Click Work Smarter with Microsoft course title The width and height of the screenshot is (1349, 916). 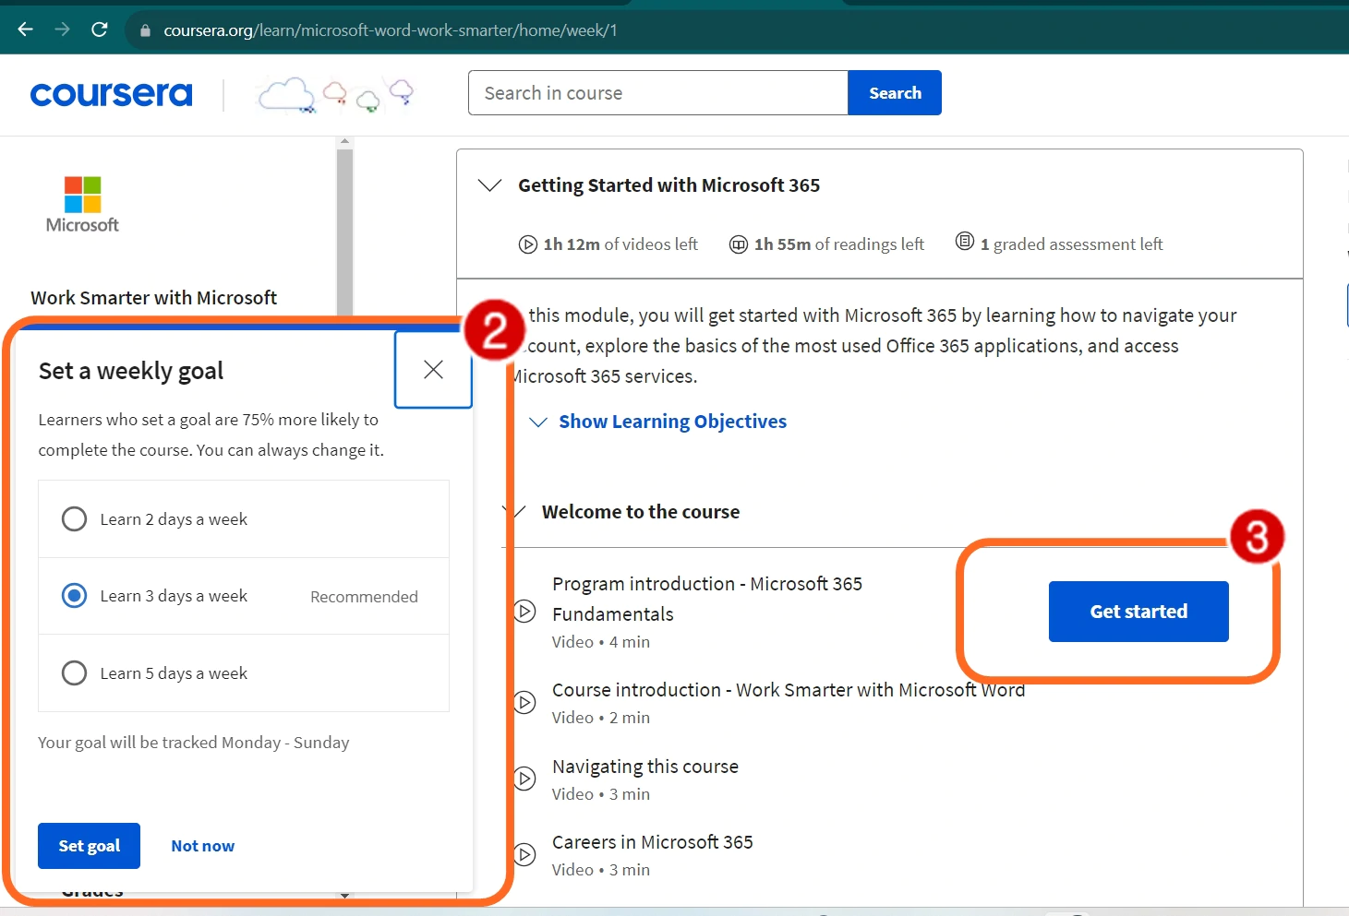coord(154,298)
